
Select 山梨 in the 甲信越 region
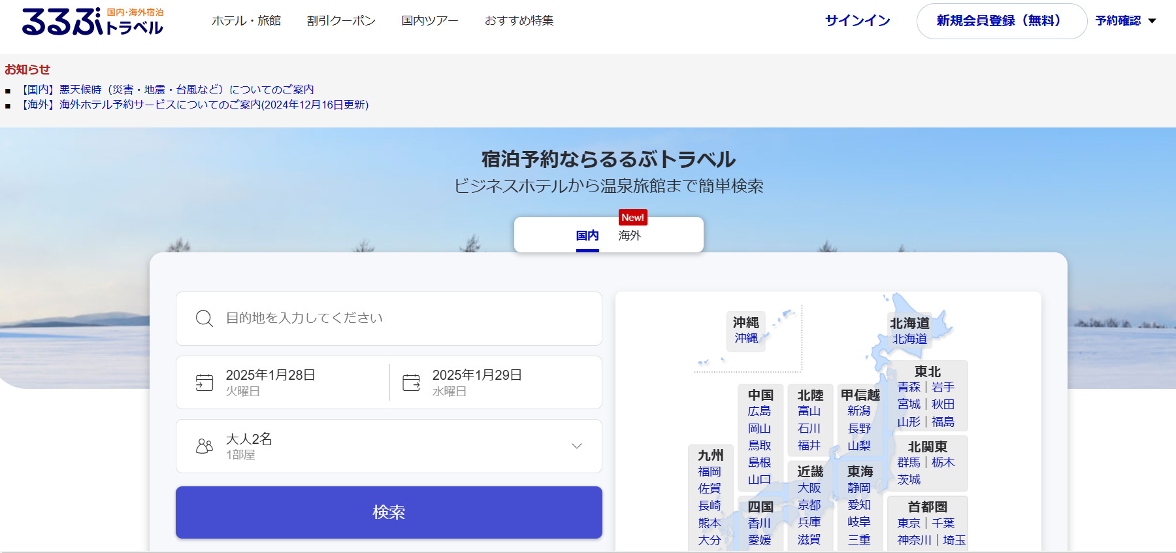tap(859, 446)
